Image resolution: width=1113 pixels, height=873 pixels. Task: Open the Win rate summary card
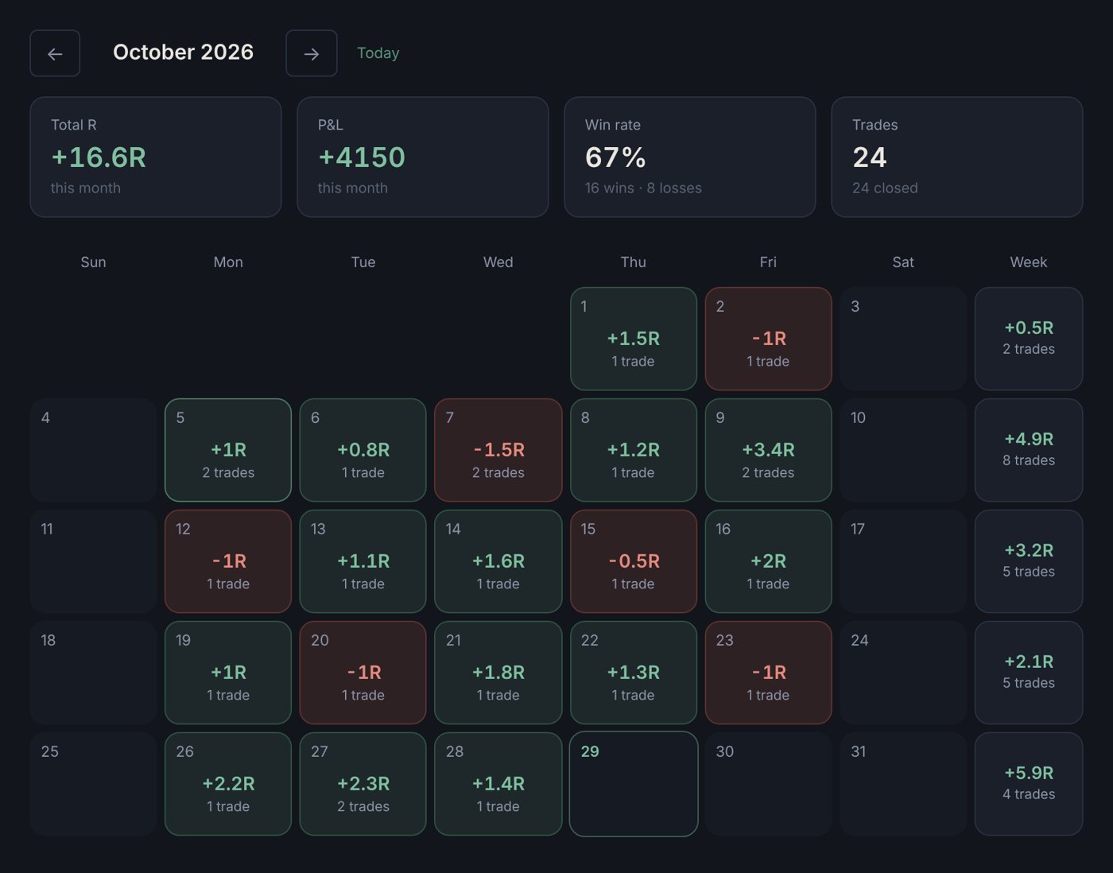pyautogui.click(x=690, y=157)
